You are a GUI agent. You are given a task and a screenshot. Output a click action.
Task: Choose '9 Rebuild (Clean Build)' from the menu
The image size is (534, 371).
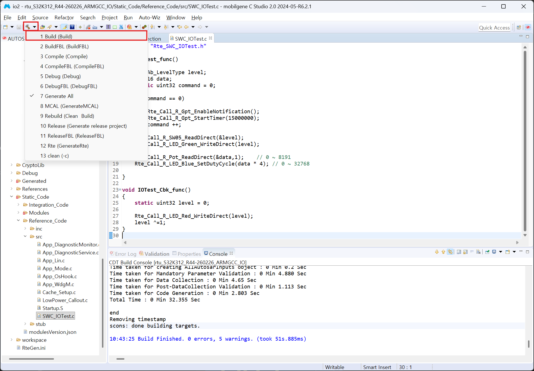tap(86, 116)
